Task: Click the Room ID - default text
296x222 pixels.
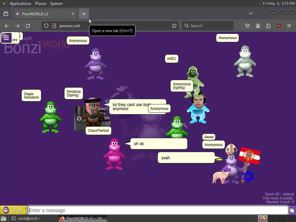Action: coord(280,194)
